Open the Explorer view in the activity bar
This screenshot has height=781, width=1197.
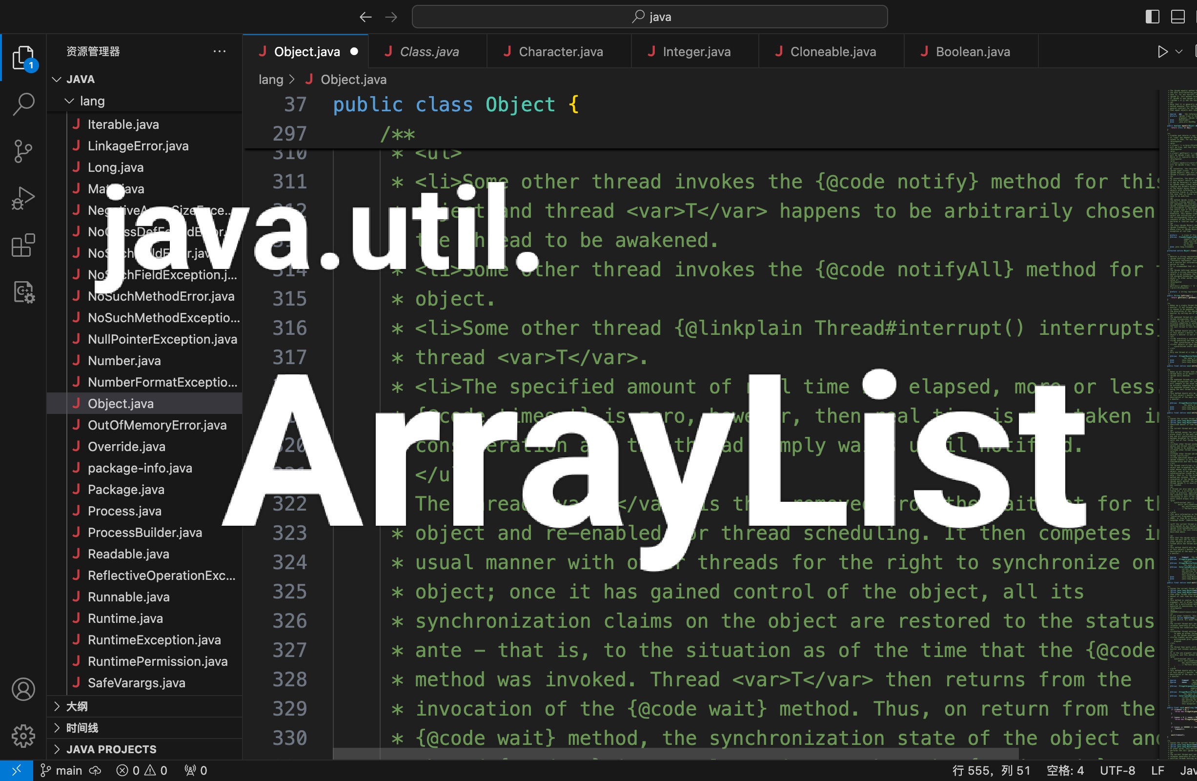point(23,58)
